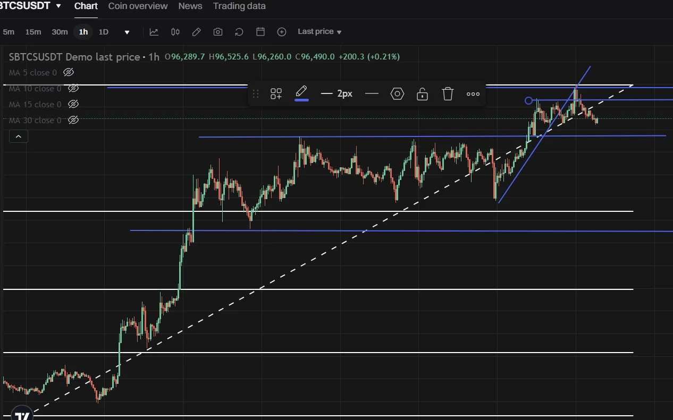Open the Trading data tab
The image size is (673, 420).
(239, 6)
